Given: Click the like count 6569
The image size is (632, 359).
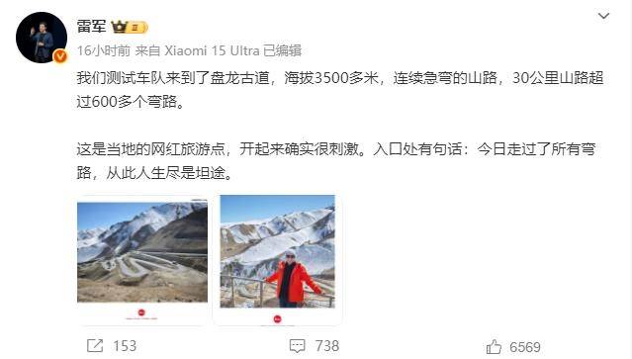Looking at the screenshot, I should (x=525, y=347).
